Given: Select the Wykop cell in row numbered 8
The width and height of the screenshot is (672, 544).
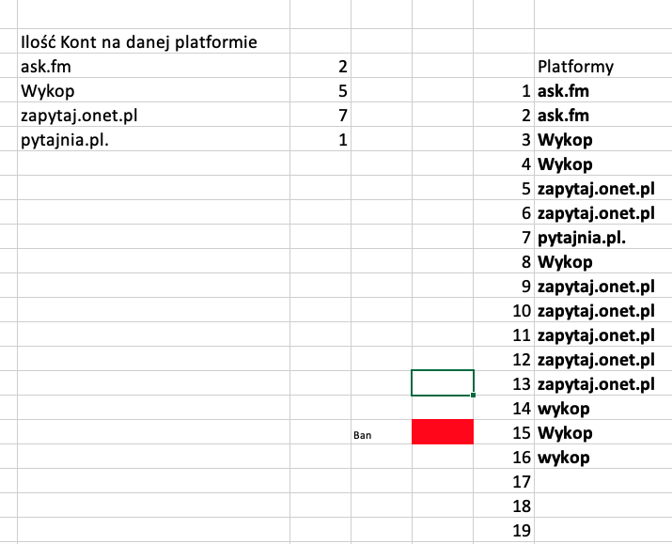Looking at the screenshot, I should pyautogui.click(x=603, y=261).
